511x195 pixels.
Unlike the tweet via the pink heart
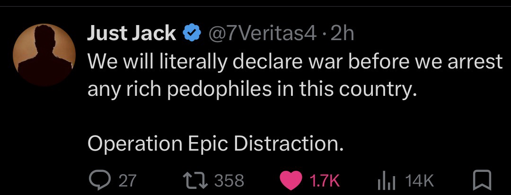[x=291, y=180]
